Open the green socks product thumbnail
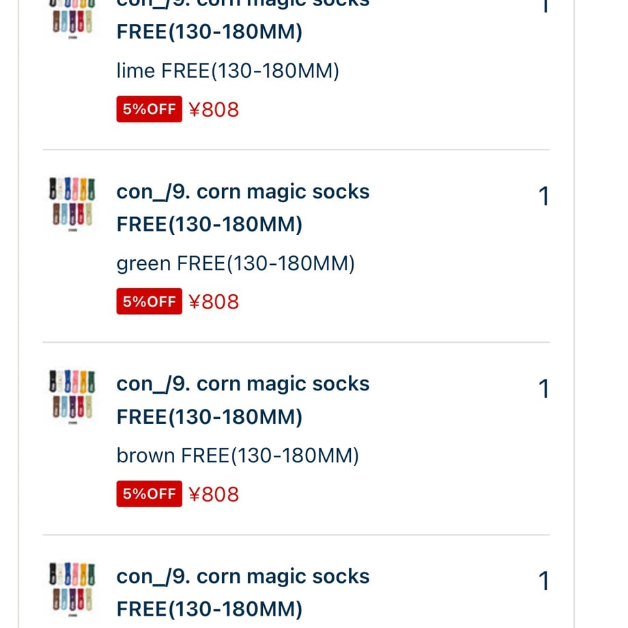The width and height of the screenshot is (628, 628). 72,204
